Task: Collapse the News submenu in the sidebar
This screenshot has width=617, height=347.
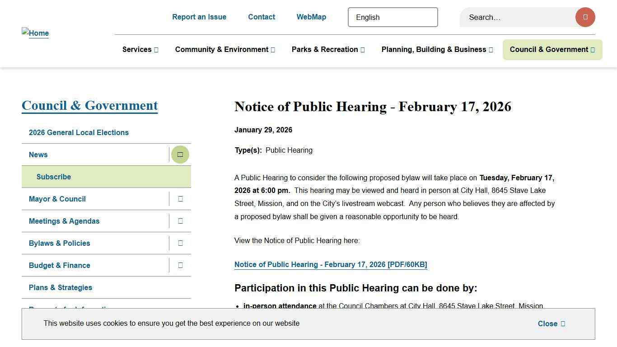Action: (x=180, y=154)
